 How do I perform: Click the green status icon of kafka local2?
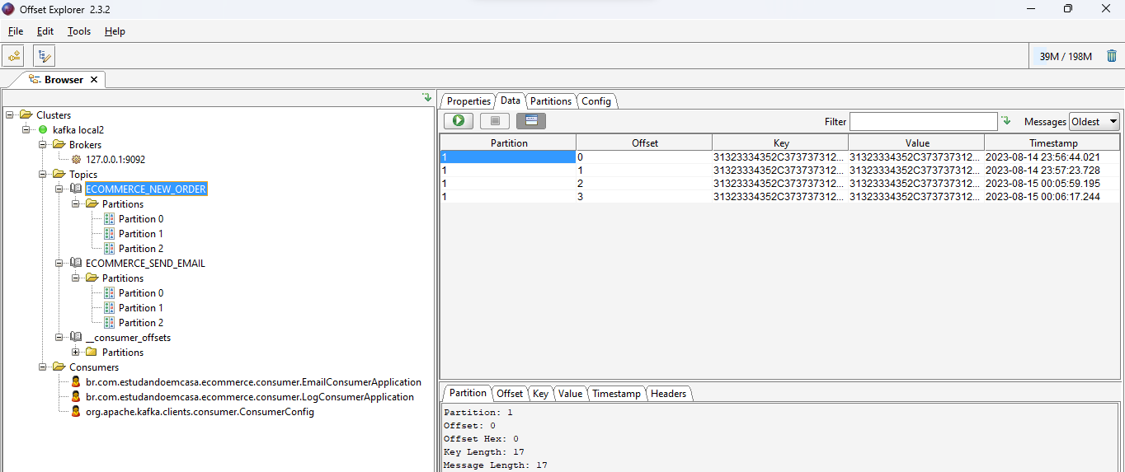(43, 130)
